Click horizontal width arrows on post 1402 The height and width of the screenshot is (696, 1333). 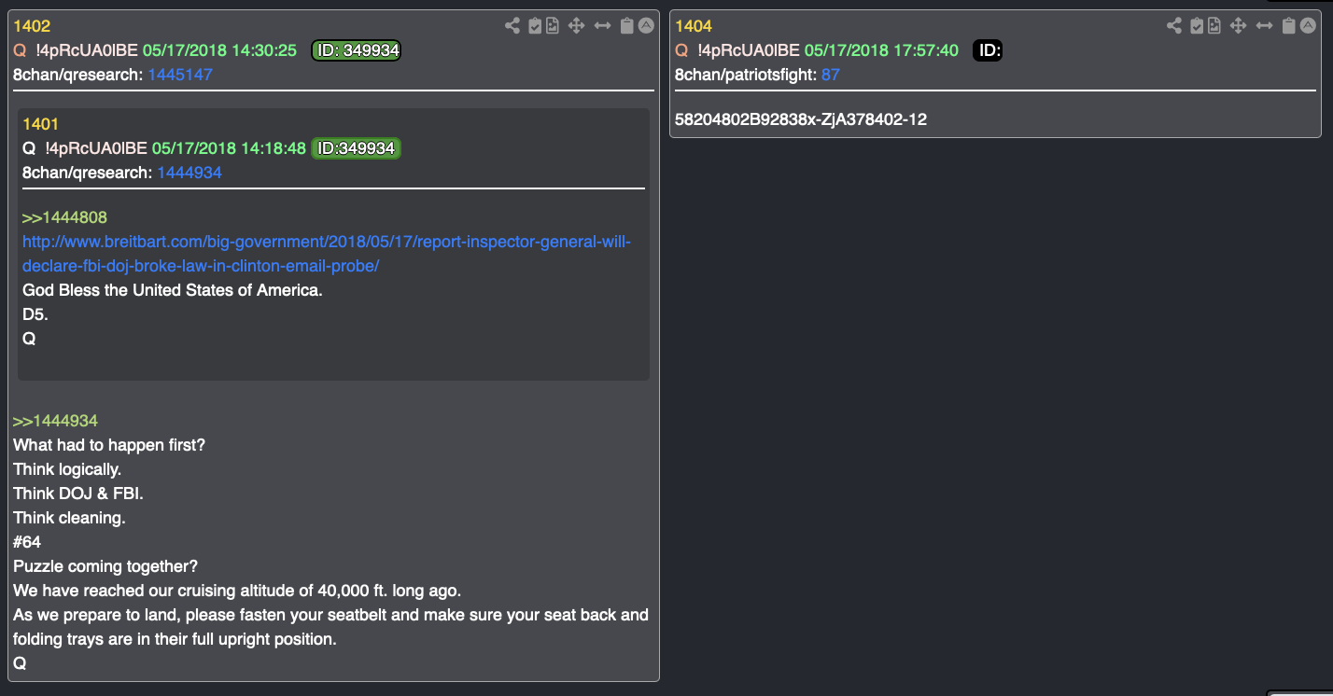point(602,26)
